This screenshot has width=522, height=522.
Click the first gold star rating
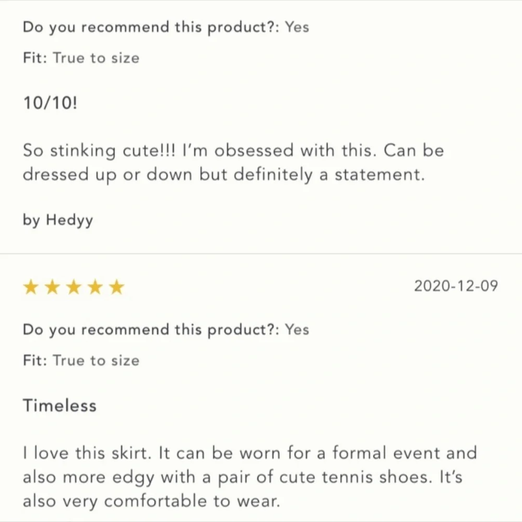coord(31,287)
